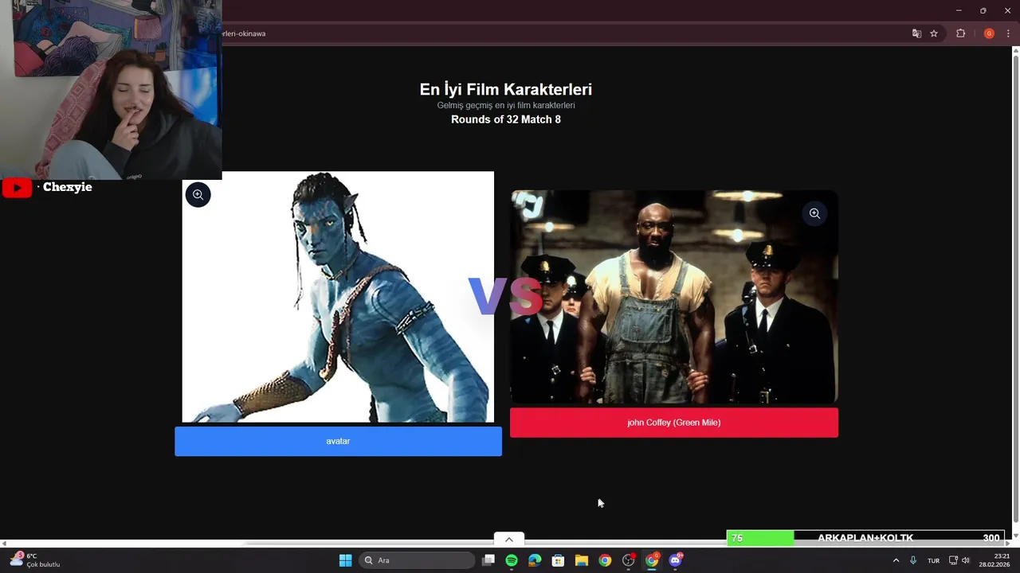Screen dimensions: 1020x573
Task: Click the YouTube logo beside Chexyie
Action: click(17, 188)
